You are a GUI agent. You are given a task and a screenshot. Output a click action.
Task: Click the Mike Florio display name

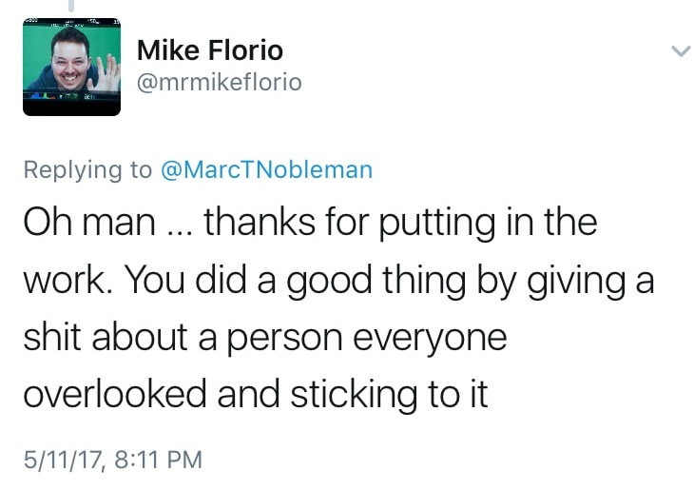coord(210,49)
